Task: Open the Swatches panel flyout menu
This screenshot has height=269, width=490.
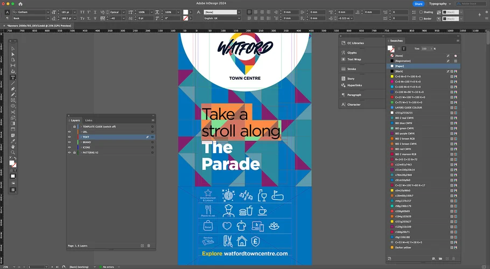Action: (x=458, y=40)
